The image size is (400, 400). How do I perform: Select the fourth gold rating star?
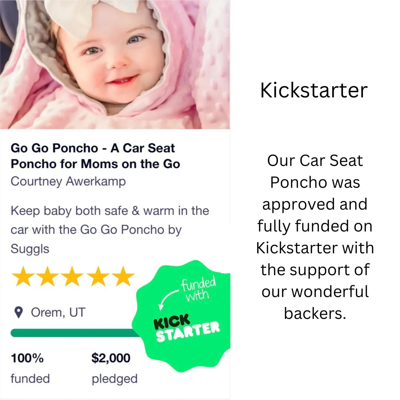coord(97,277)
